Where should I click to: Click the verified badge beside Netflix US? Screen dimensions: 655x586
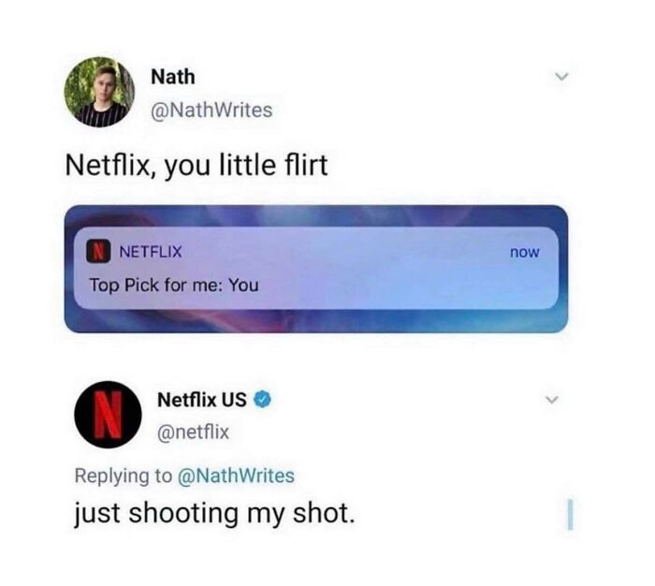click(263, 400)
